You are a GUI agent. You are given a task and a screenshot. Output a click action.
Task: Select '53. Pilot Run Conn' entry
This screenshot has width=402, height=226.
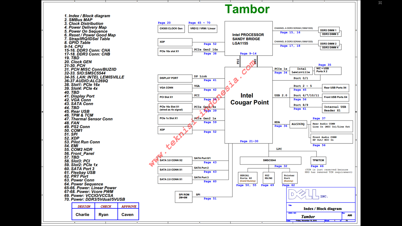tap(82, 142)
